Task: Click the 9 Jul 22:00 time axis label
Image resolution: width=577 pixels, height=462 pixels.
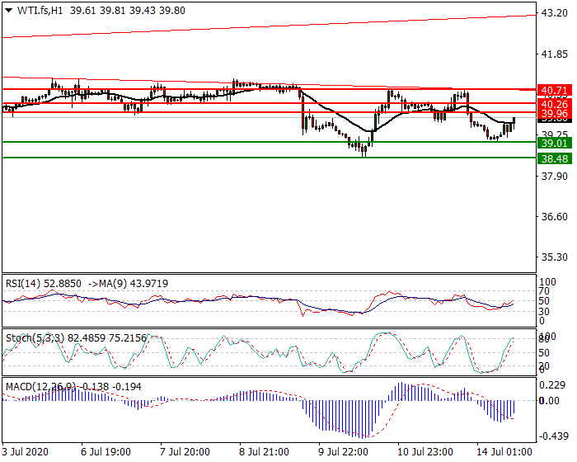Action: pos(343,451)
